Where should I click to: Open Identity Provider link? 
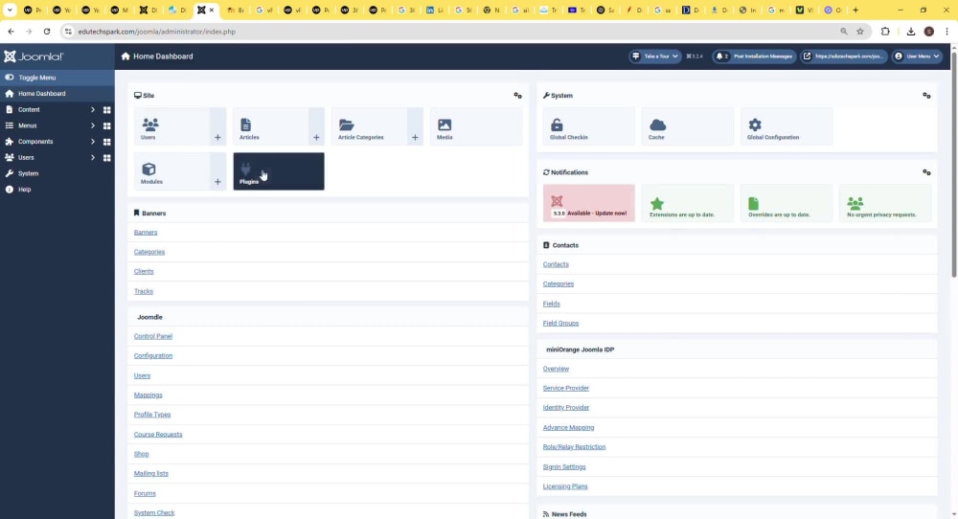[566, 408]
